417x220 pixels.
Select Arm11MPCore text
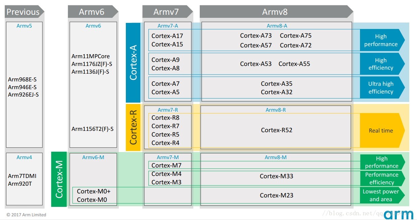click(90, 56)
